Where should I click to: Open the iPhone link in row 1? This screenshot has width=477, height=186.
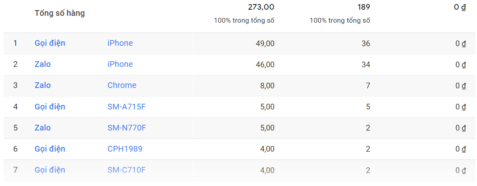tap(120, 43)
